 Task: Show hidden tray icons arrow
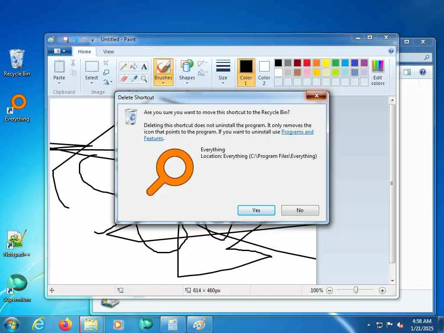(369, 325)
